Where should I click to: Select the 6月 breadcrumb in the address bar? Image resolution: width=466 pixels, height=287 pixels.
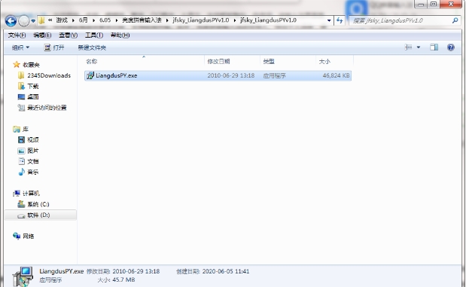84,20
